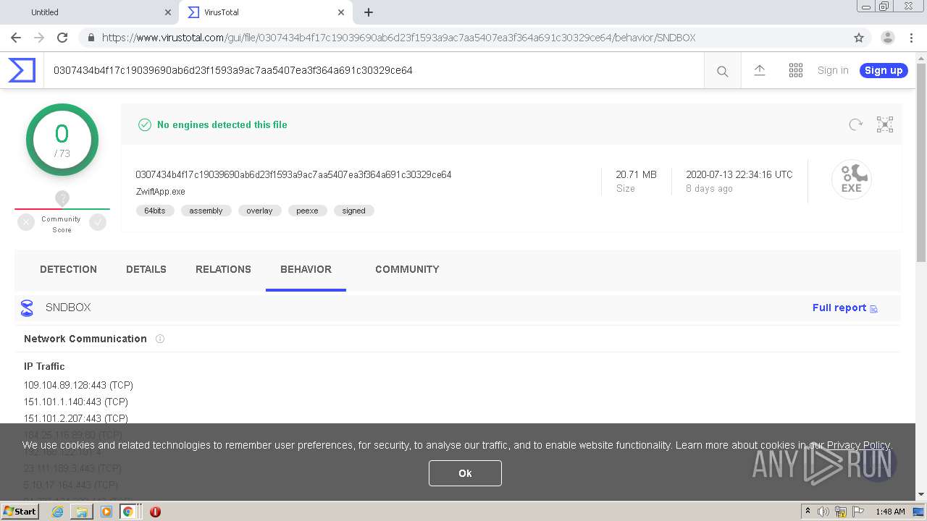Select the BEHAVIOR tab
Screen dimensions: 927x521
click(x=306, y=269)
